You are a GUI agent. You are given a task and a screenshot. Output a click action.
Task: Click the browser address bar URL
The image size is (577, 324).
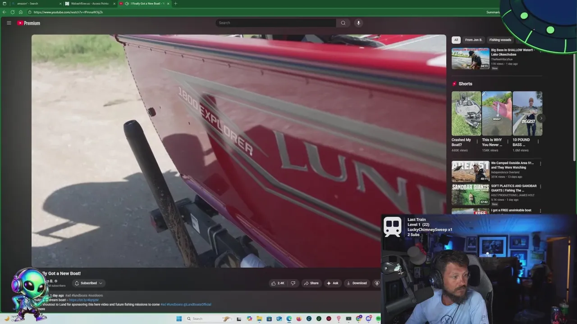pos(68,12)
